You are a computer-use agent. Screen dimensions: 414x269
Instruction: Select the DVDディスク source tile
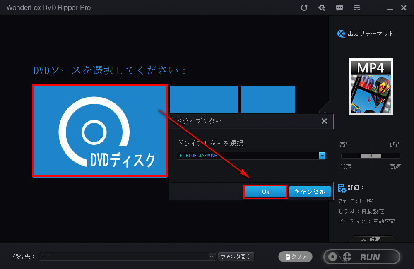coord(100,131)
